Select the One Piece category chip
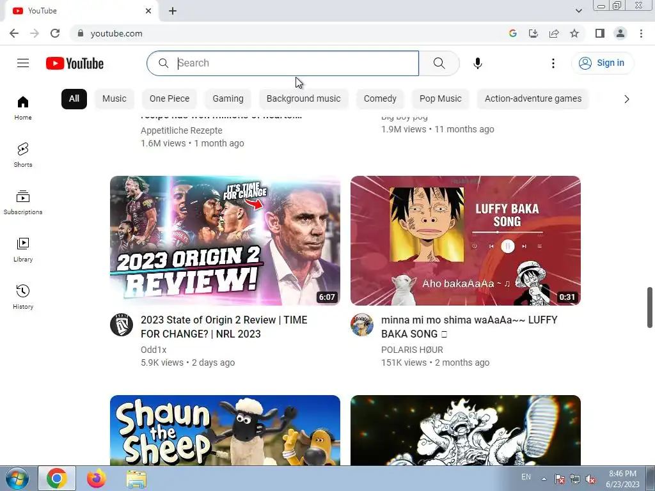Viewport: 655px width, 491px height. (x=169, y=99)
